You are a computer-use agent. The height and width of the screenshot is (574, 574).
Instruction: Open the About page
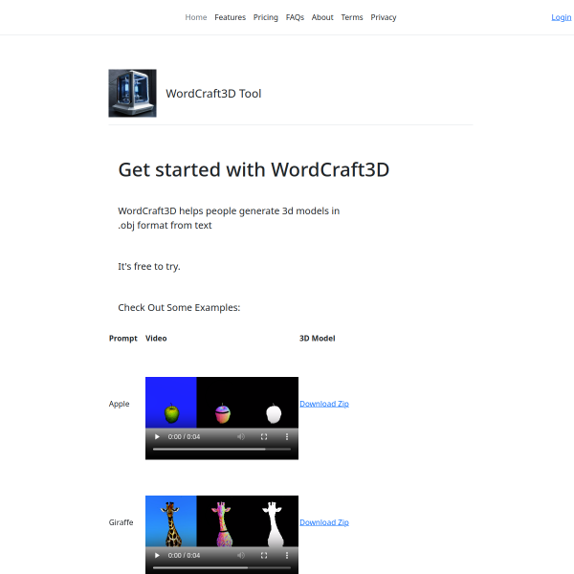(322, 17)
